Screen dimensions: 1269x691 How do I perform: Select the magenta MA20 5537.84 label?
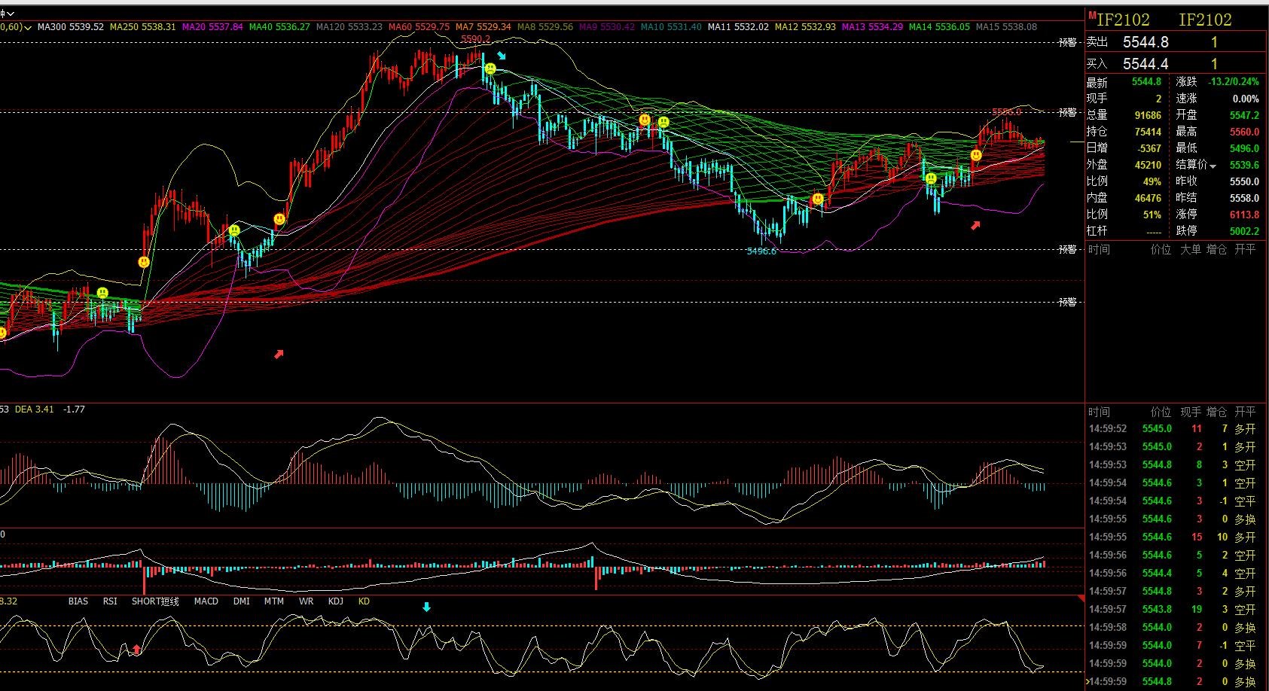(x=214, y=27)
